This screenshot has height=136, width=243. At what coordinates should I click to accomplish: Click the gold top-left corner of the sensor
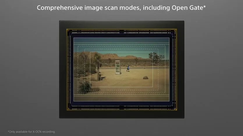[68, 30]
